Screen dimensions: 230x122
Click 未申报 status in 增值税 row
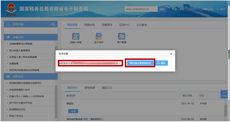coord(203,104)
